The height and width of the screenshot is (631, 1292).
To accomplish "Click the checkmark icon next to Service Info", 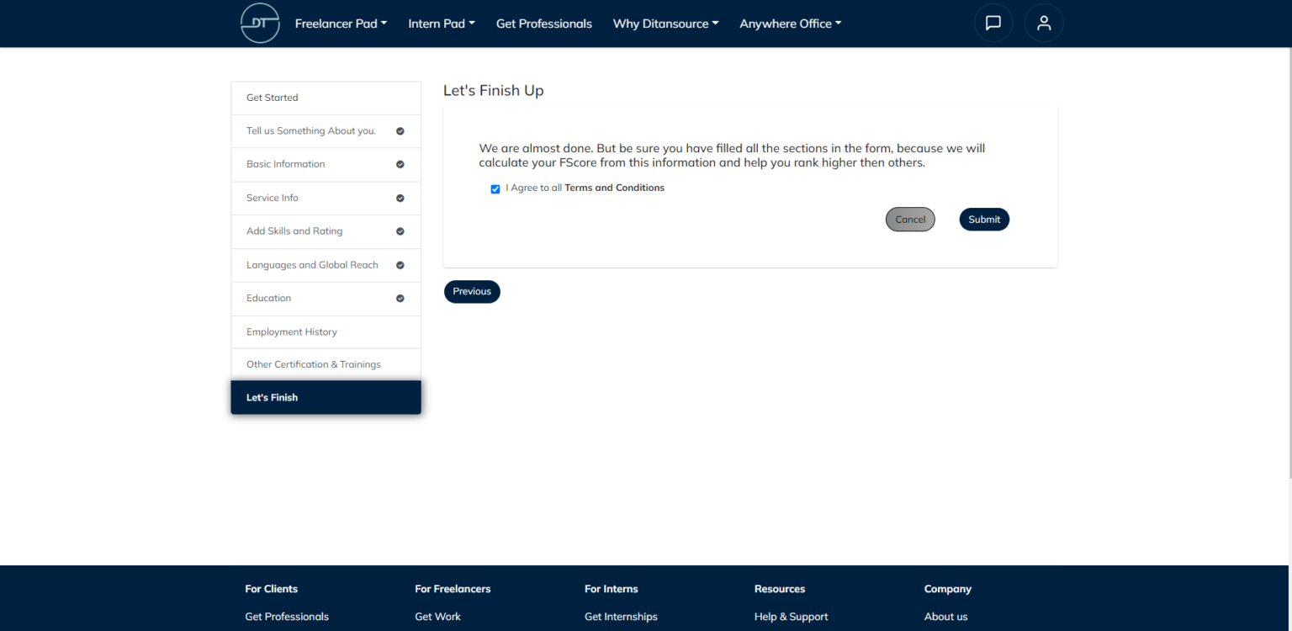I will [x=400, y=198].
